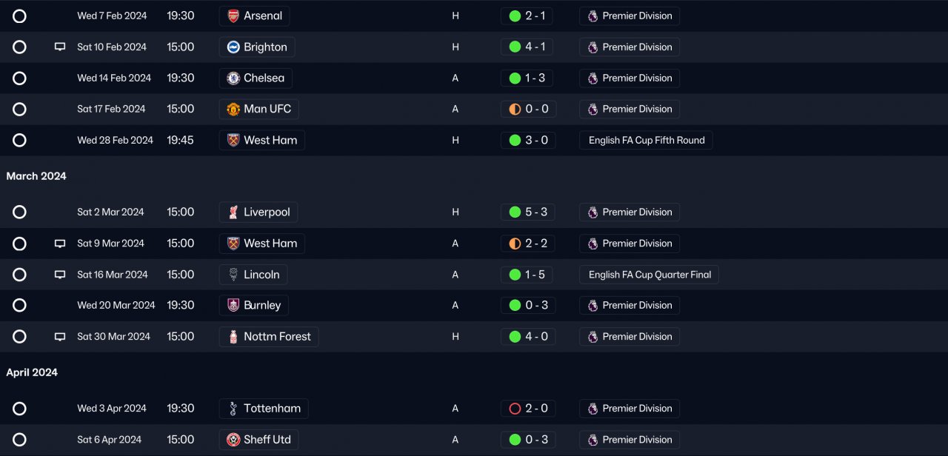Open the Man UFC team button
948x456 pixels.
point(259,110)
